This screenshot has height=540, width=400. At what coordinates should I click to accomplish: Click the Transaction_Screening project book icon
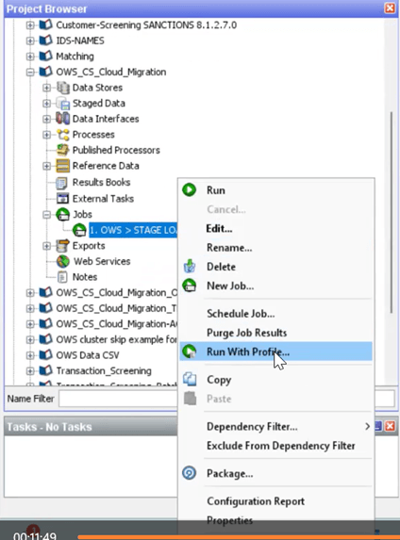point(45,370)
